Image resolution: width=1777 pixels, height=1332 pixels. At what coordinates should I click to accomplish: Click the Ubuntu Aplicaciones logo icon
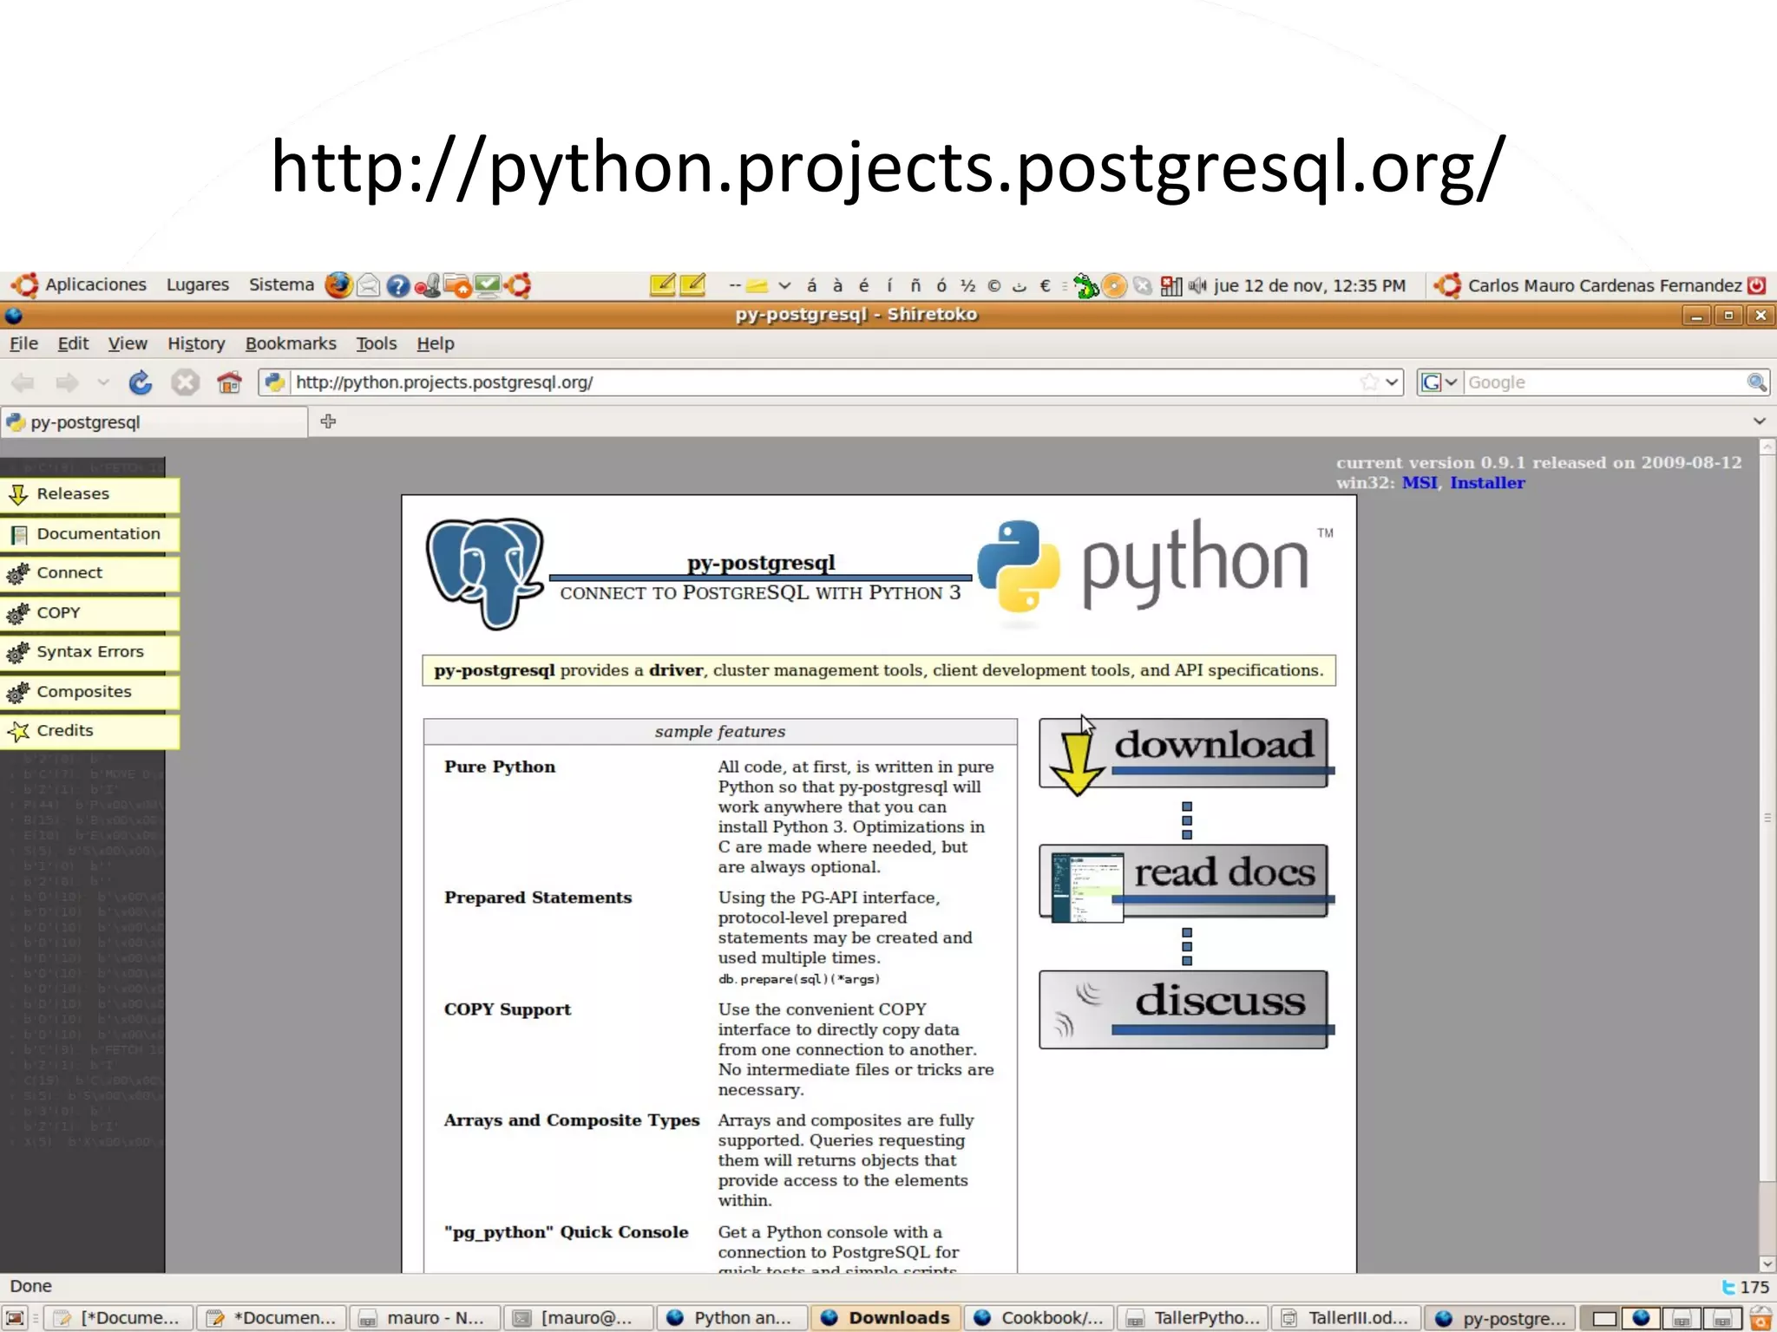tap(24, 285)
